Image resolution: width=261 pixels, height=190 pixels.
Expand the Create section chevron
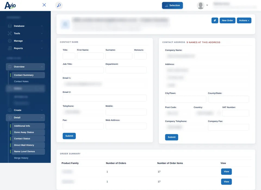pos(42,110)
